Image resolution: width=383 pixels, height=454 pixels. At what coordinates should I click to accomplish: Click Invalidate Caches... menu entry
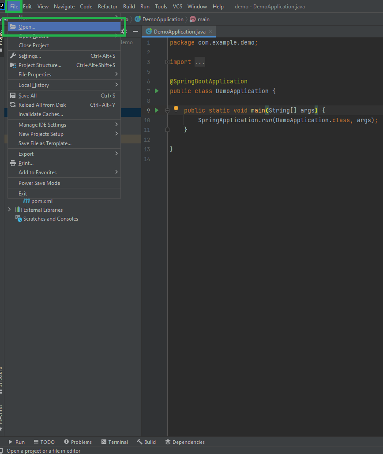41,114
